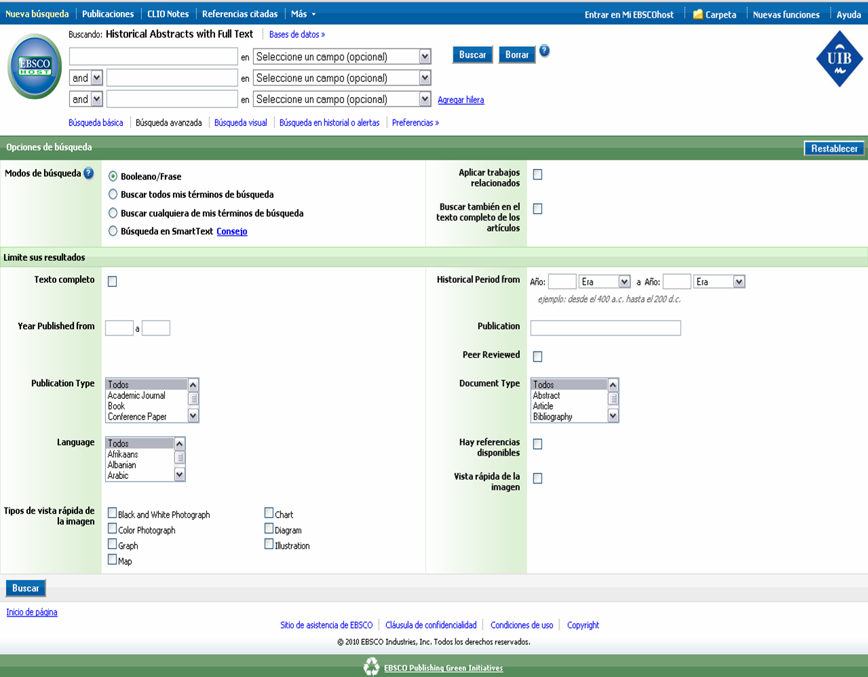This screenshot has height=677, width=868.
Task: Open Búsqueda en historial o alertas
Action: pyautogui.click(x=330, y=123)
